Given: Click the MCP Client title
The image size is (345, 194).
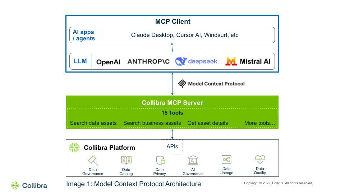Looking at the screenshot, I should (x=172, y=22).
